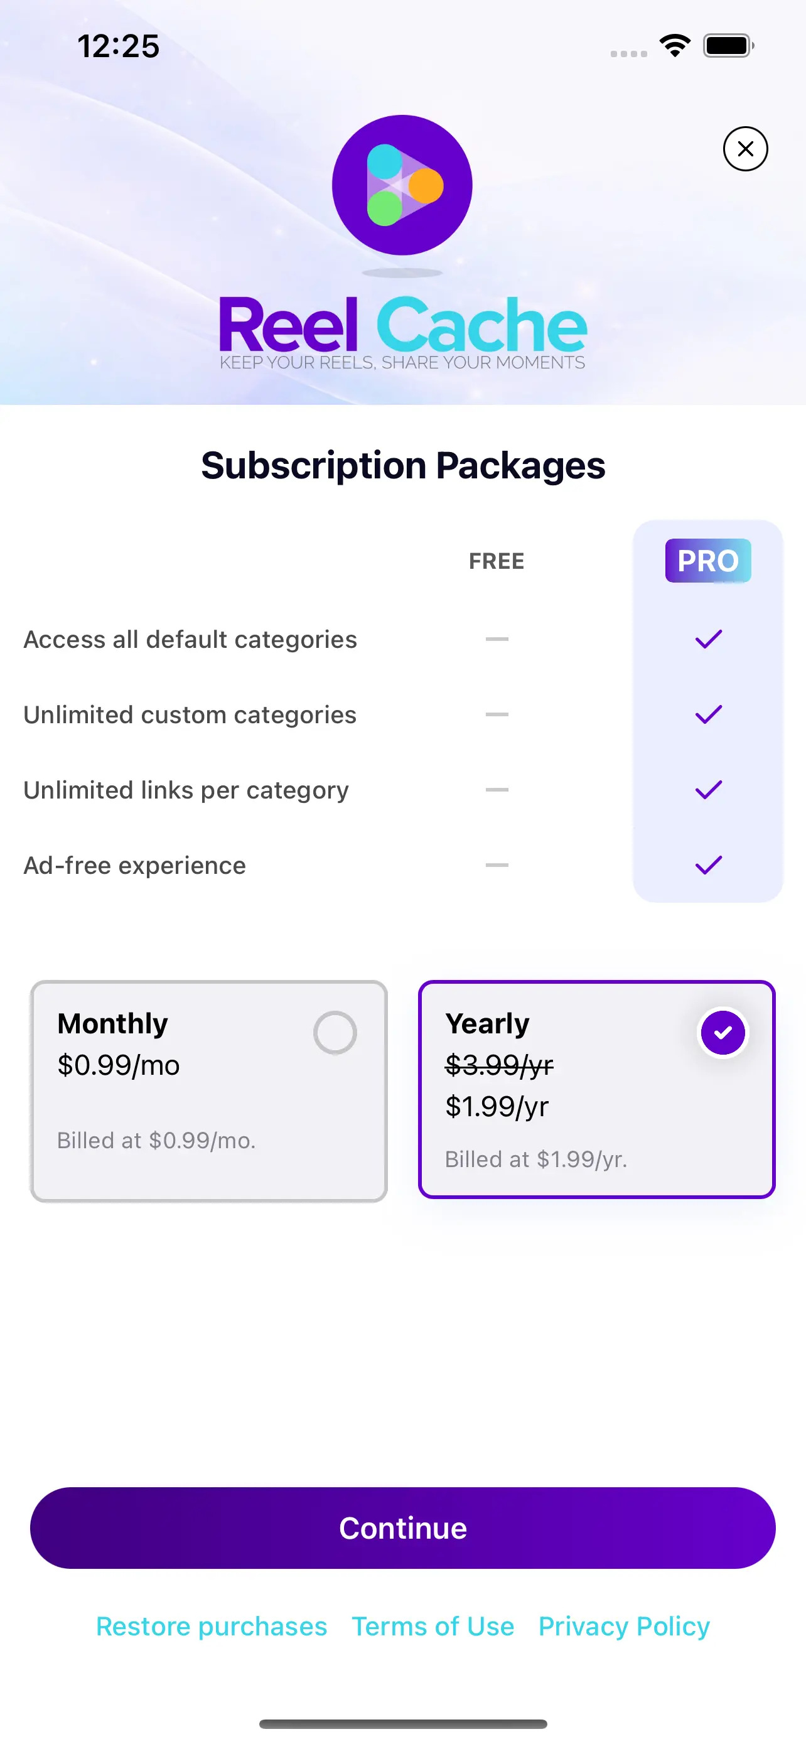Viewport: 806px width, 1744px height.
Task: Click PRO checkmark for default categories
Action: (x=709, y=639)
